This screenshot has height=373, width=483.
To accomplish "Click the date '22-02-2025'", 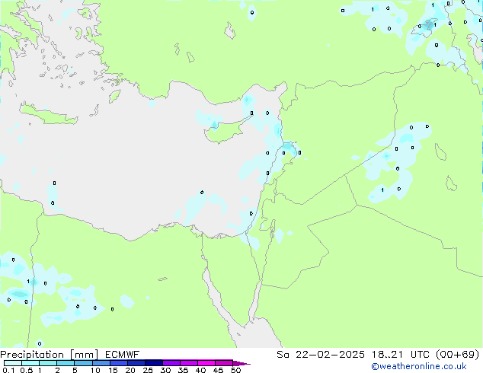I will (330, 355).
